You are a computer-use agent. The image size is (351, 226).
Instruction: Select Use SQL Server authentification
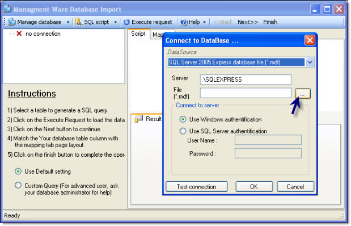pyautogui.click(x=183, y=131)
